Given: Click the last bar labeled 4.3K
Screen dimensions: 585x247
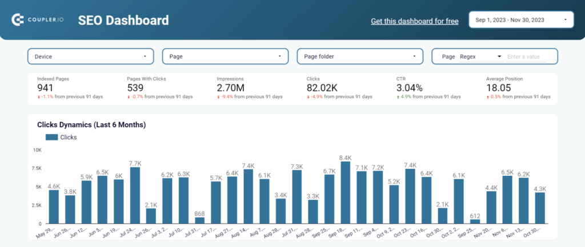Looking at the screenshot, I should click(540, 208).
